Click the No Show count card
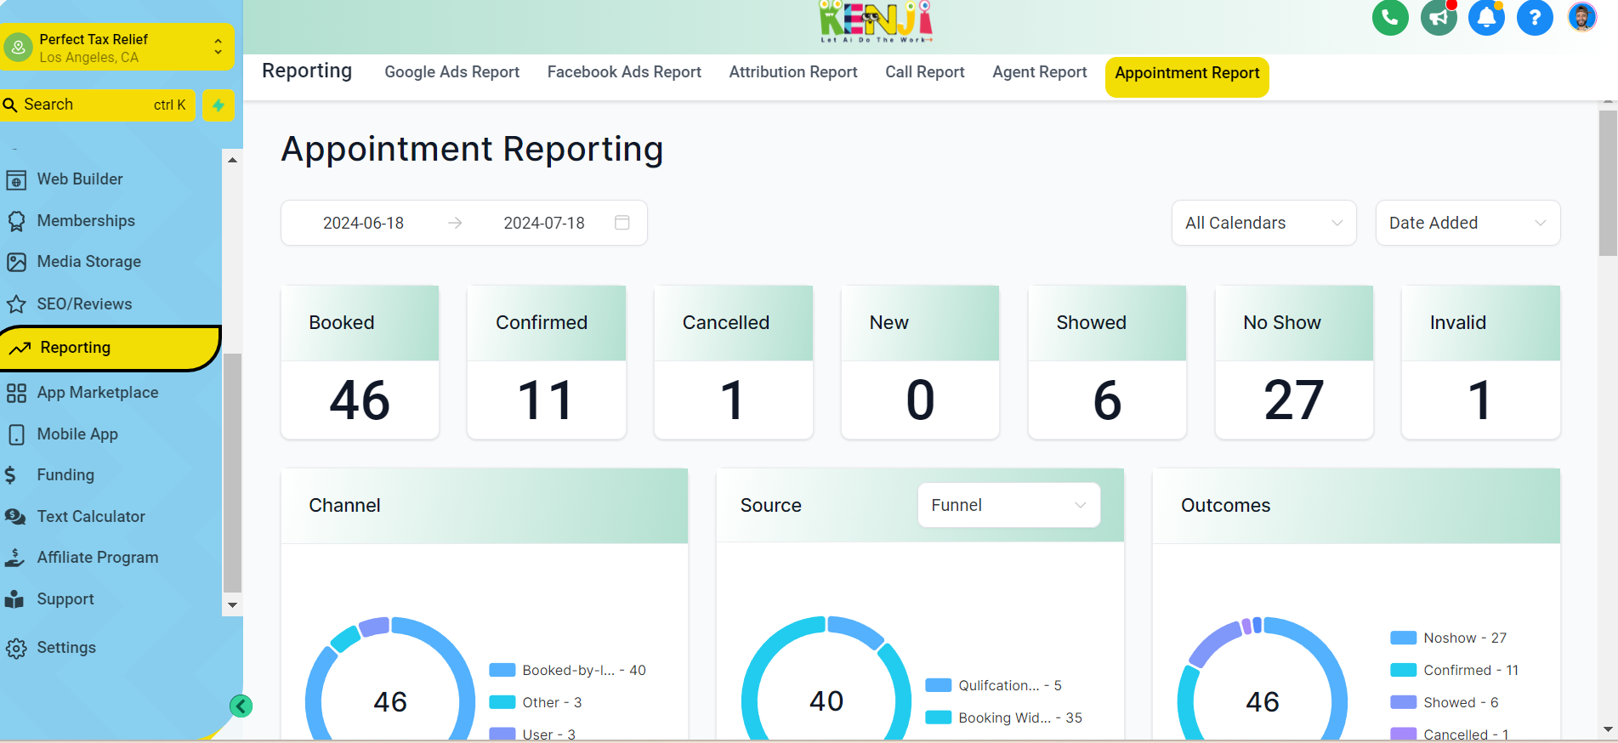The image size is (1618, 743). 1294,362
